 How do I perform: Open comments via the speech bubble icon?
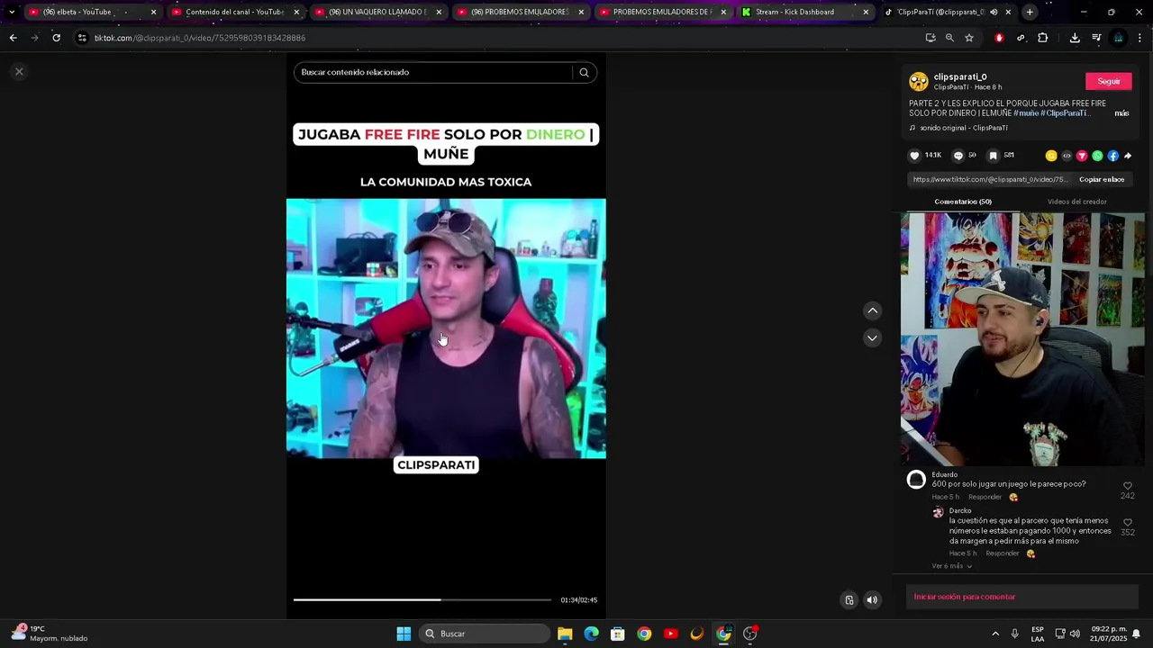tap(958, 156)
